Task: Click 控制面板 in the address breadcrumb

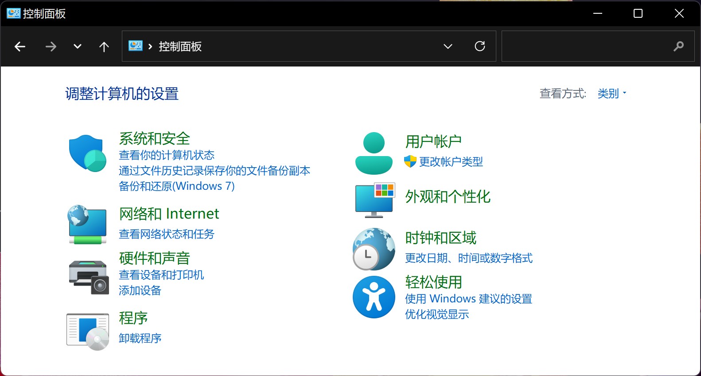Action: (180, 47)
